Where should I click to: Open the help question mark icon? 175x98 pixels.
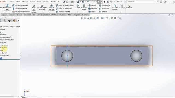(165, 2)
